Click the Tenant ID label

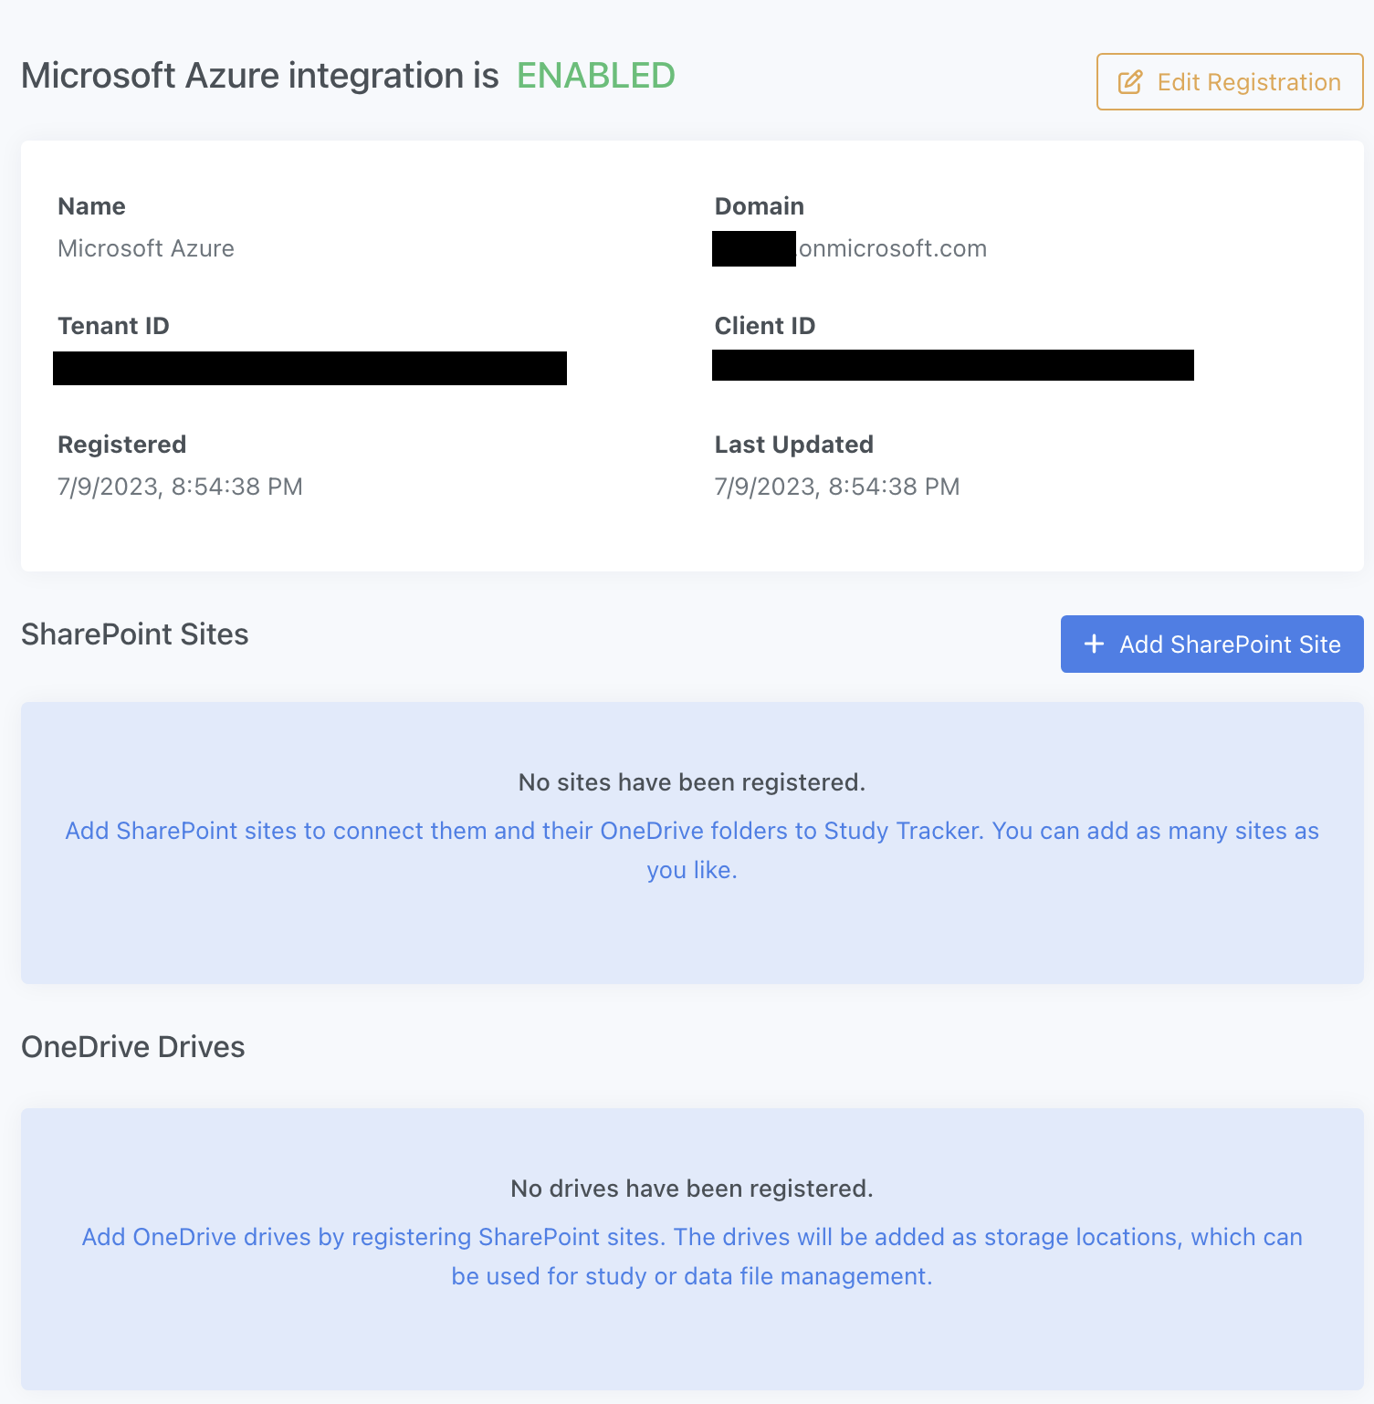point(113,326)
